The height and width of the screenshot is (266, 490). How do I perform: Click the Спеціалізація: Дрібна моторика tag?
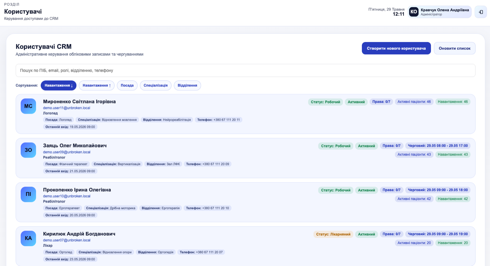(x=111, y=208)
